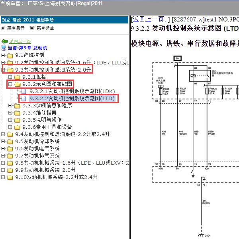The height and width of the screenshot is (239, 239).
Task: Click folder icon of 9.5发动机冷却系统
Action: point(10,142)
